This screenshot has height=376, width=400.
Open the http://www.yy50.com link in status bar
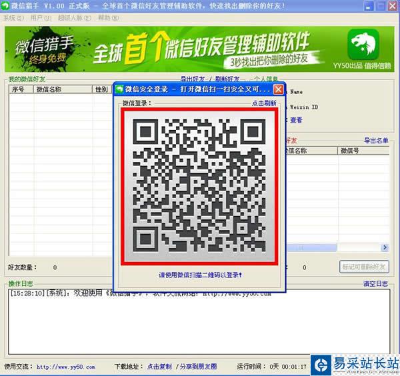(66, 367)
